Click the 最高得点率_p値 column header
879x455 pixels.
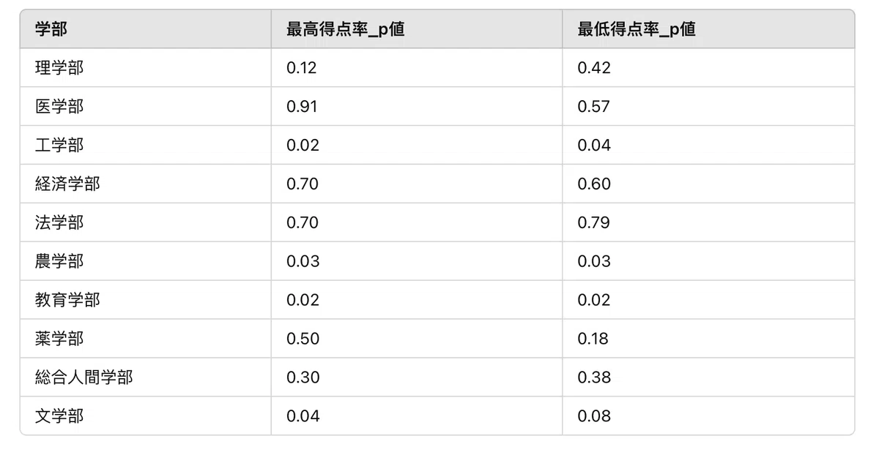pyautogui.click(x=346, y=29)
